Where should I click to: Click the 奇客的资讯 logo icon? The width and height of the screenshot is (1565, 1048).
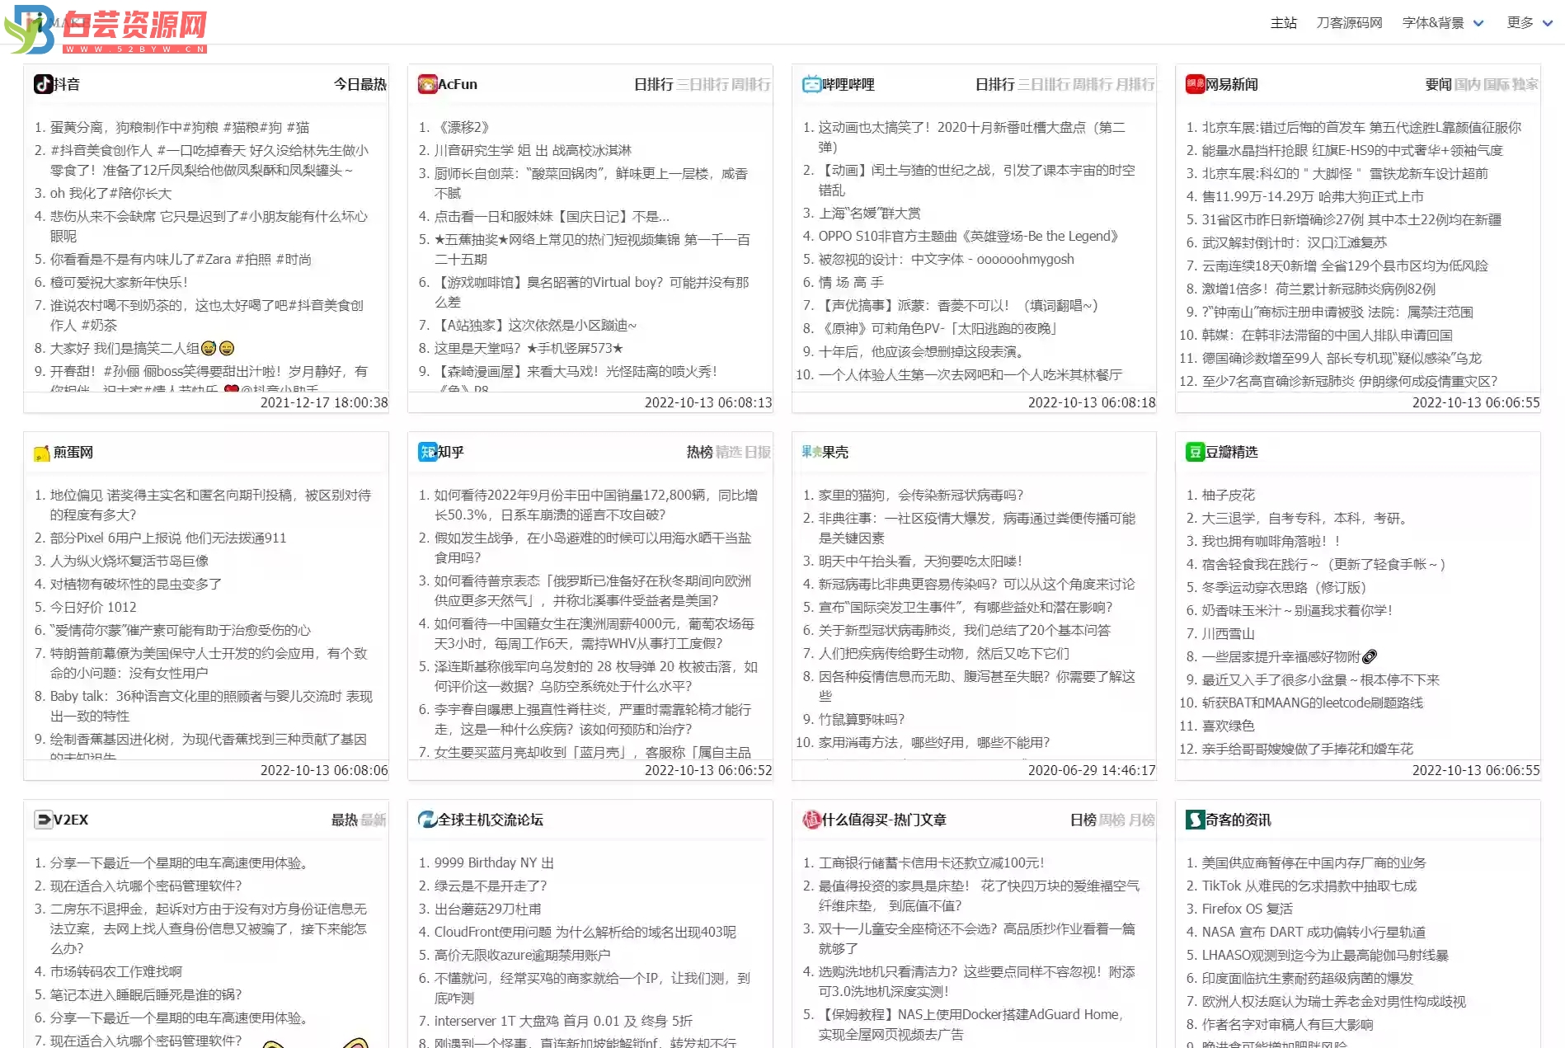[x=1195, y=820]
